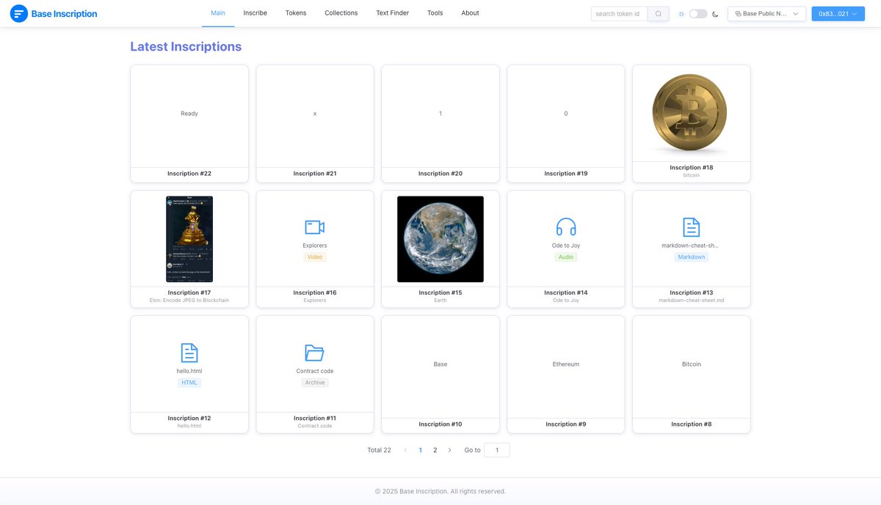This screenshot has height=505, width=881.
Task: Open the Bitcoin coin image thumbnail
Action: [691, 114]
